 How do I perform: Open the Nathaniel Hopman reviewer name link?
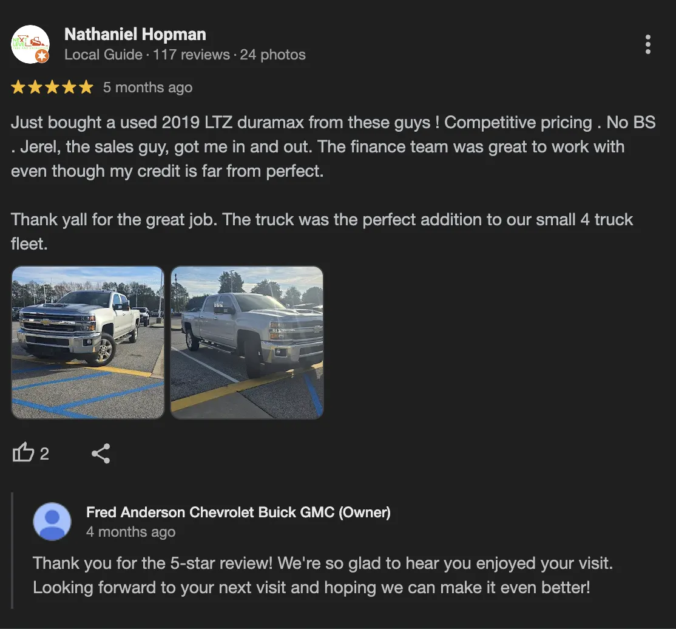(x=135, y=35)
